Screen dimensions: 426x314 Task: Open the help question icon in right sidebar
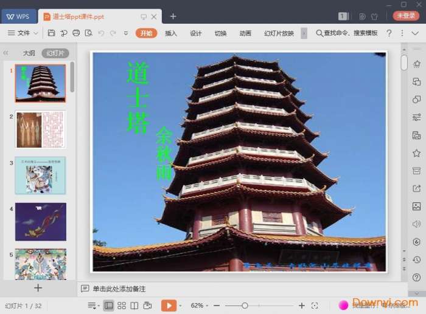[x=416, y=278]
